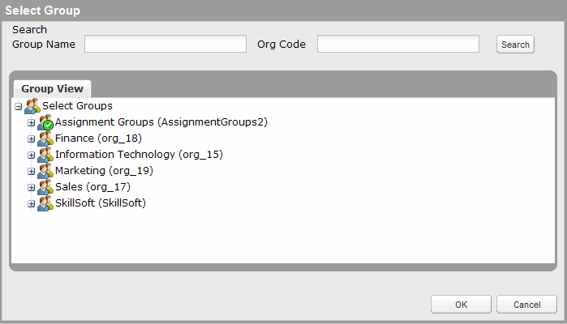Focus the Group Name input field

(x=165, y=44)
